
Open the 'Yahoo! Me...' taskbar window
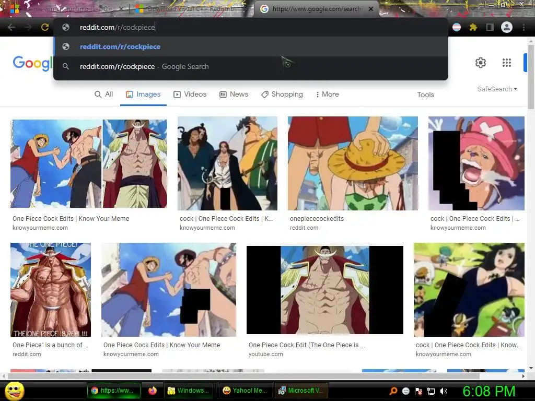pyautogui.click(x=245, y=391)
